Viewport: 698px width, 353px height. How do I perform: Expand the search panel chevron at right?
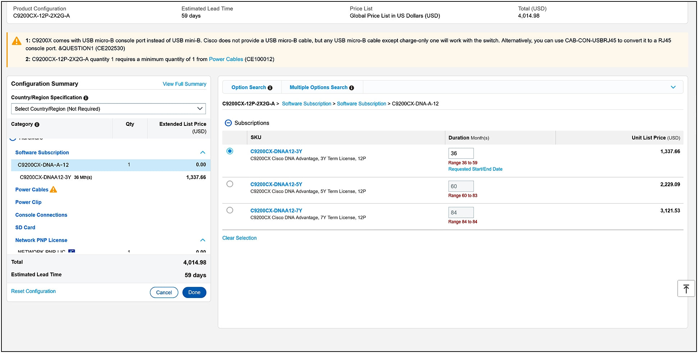point(673,87)
